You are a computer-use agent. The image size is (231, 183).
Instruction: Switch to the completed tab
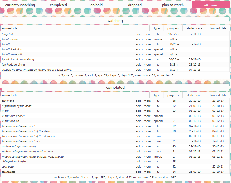click(x=58, y=5)
